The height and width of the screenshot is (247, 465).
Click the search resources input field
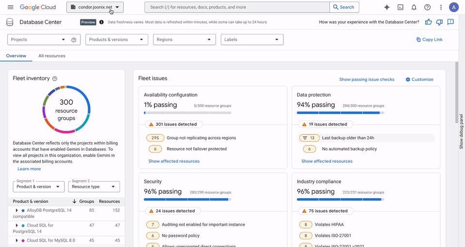point(237,7)
